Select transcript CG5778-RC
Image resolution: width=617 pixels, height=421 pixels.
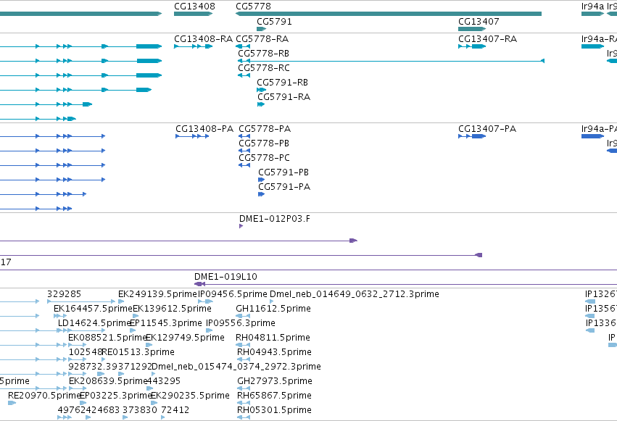pos(264,68)
